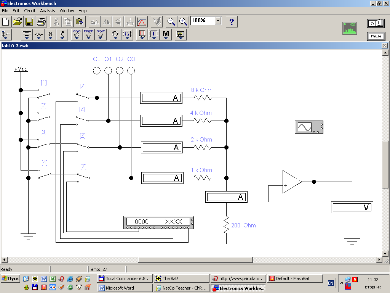Toggle the simulation power switch
This screenshot has width=390, height=293.
click(x=376, y=23)
